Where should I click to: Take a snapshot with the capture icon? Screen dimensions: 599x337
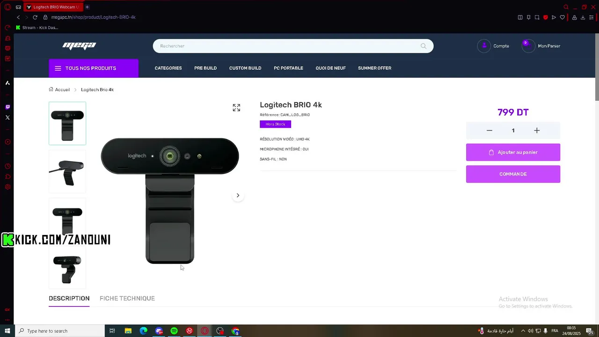click(537, 17)
